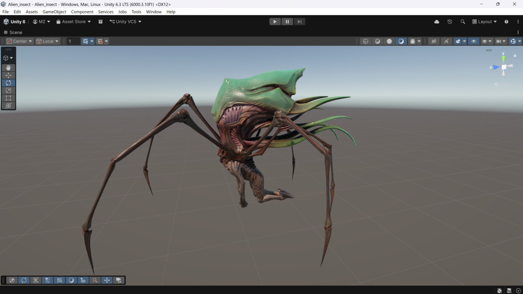Click the Unity cloud services icon
The height and width of the screenshot is (294, 523).
point(436,21)
